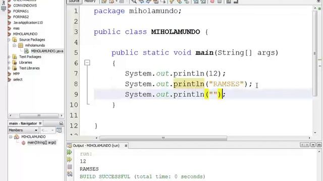323x181 pixels.
Task: Select the FORMAS2 project
Action: pyautogui.click(x=21, y=17)
